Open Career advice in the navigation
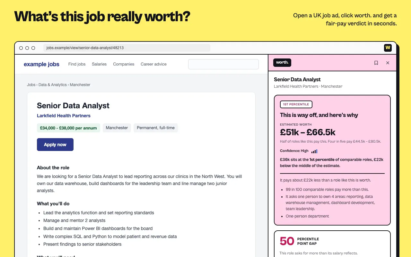Screen dimensions: 411x257 point(153,64)
